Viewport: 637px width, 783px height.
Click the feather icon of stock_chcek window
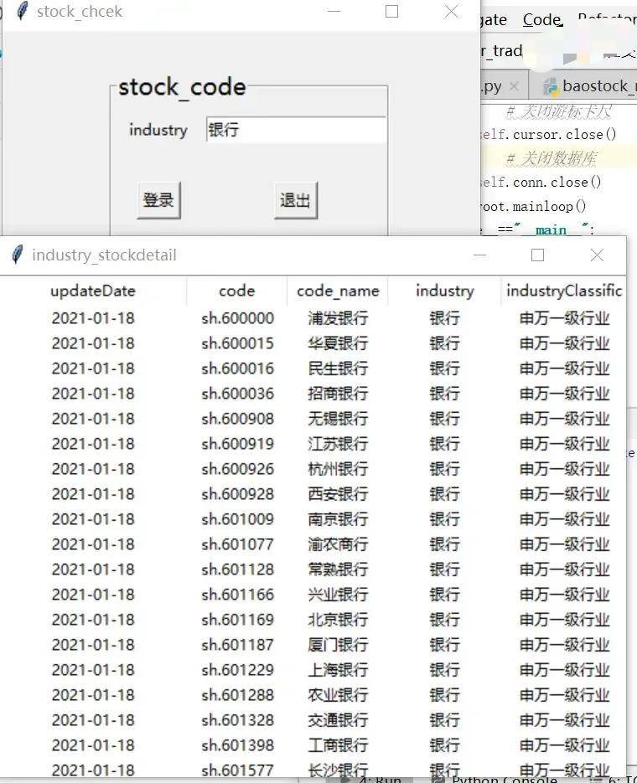pyautogui.click(x=22, y=11)
